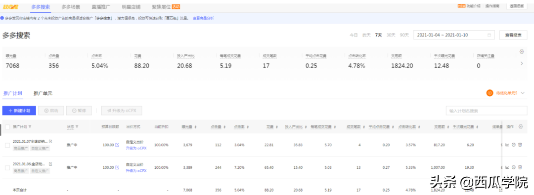Click the 返回旧版 button
This screenshot has height=195, width=534.
[x=517, y=6]
